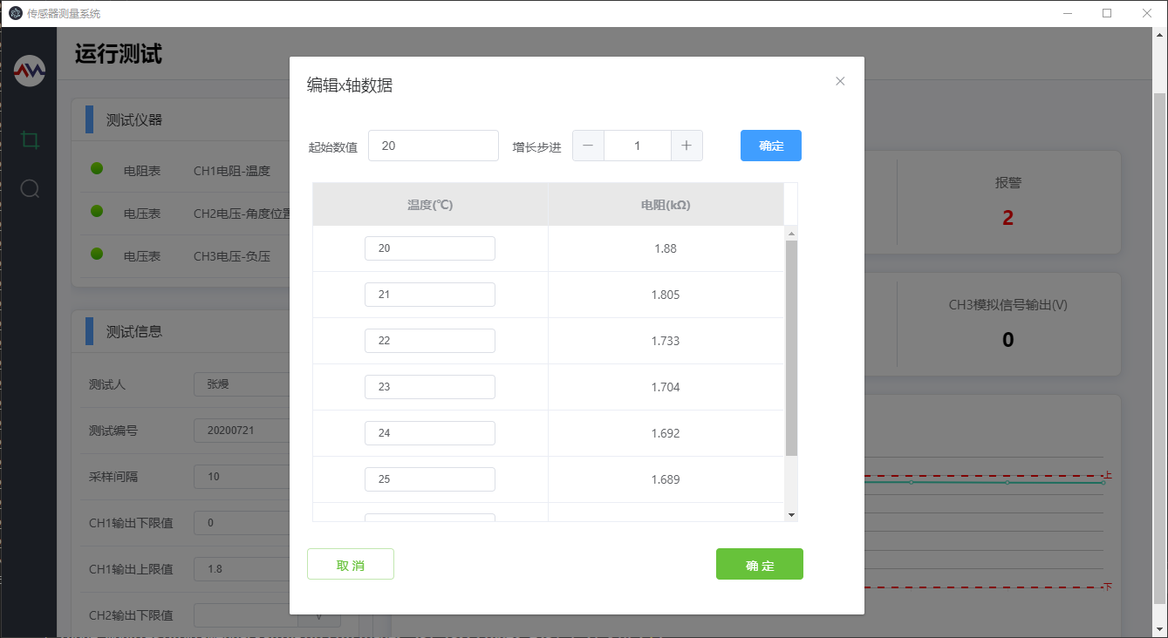Click the resistance cell showing 1.805
The height and width of the screenshot is (638, 1168).
[x=666, y=295]
